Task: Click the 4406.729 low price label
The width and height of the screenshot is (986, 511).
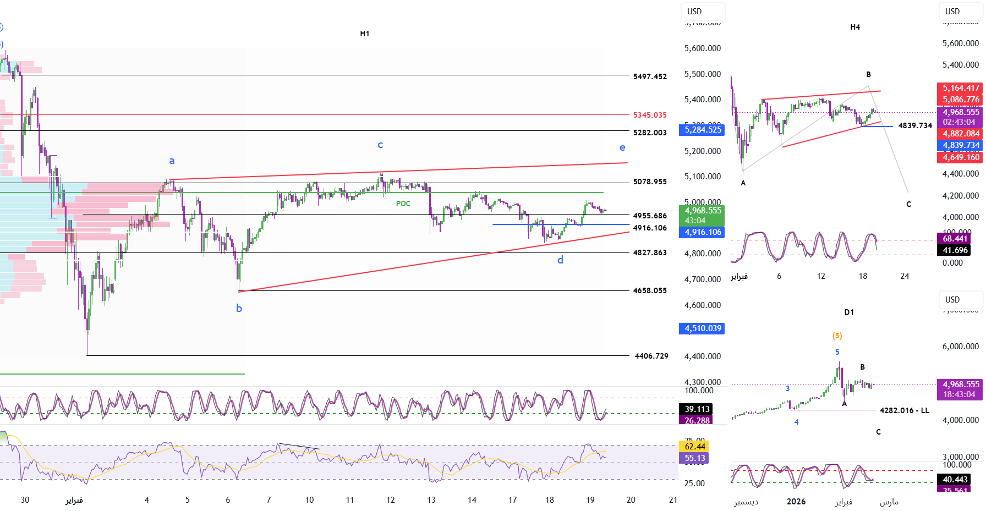Action: coord(651,356)
